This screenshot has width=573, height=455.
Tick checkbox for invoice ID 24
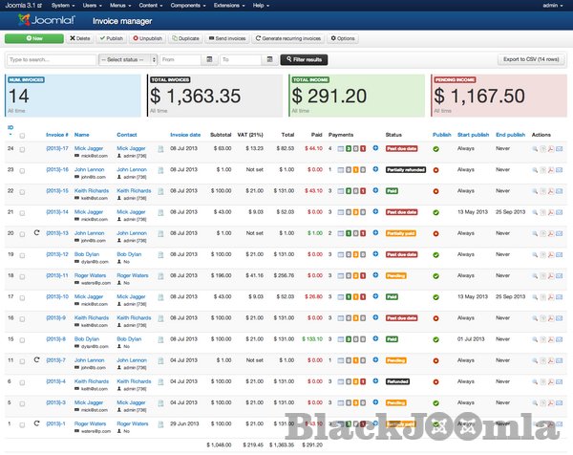point(22,148)
